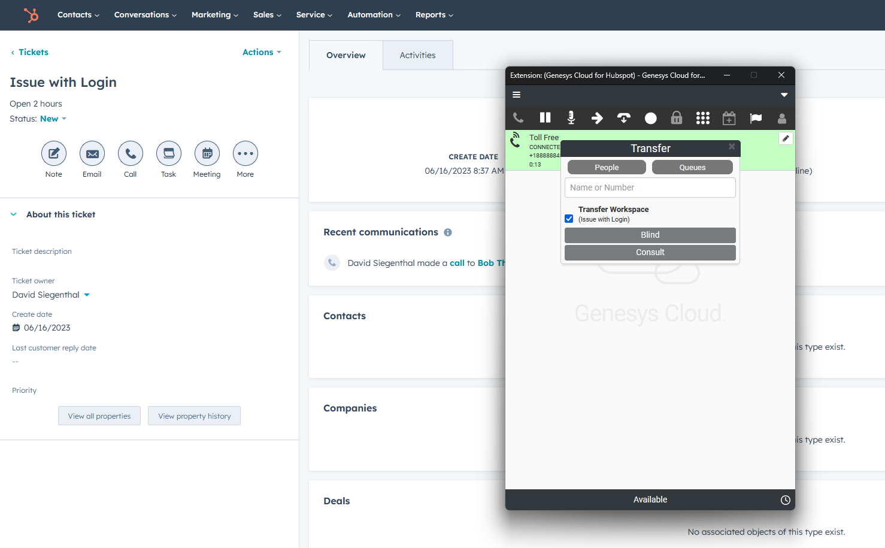The height and width of the screenshot is (548, 885).
Task: Open the Genesys hamburger menu
Action: (516, 94)
